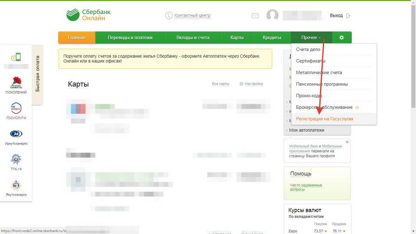Choose Металлические счета from the menu
The height and width of the screenshot is (234, 416).
pyautogui.click(x=319, y=72)
